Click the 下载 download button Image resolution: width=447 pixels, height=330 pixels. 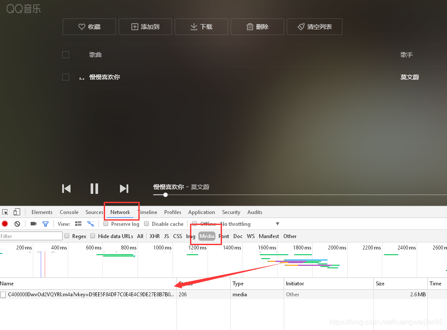201,27
